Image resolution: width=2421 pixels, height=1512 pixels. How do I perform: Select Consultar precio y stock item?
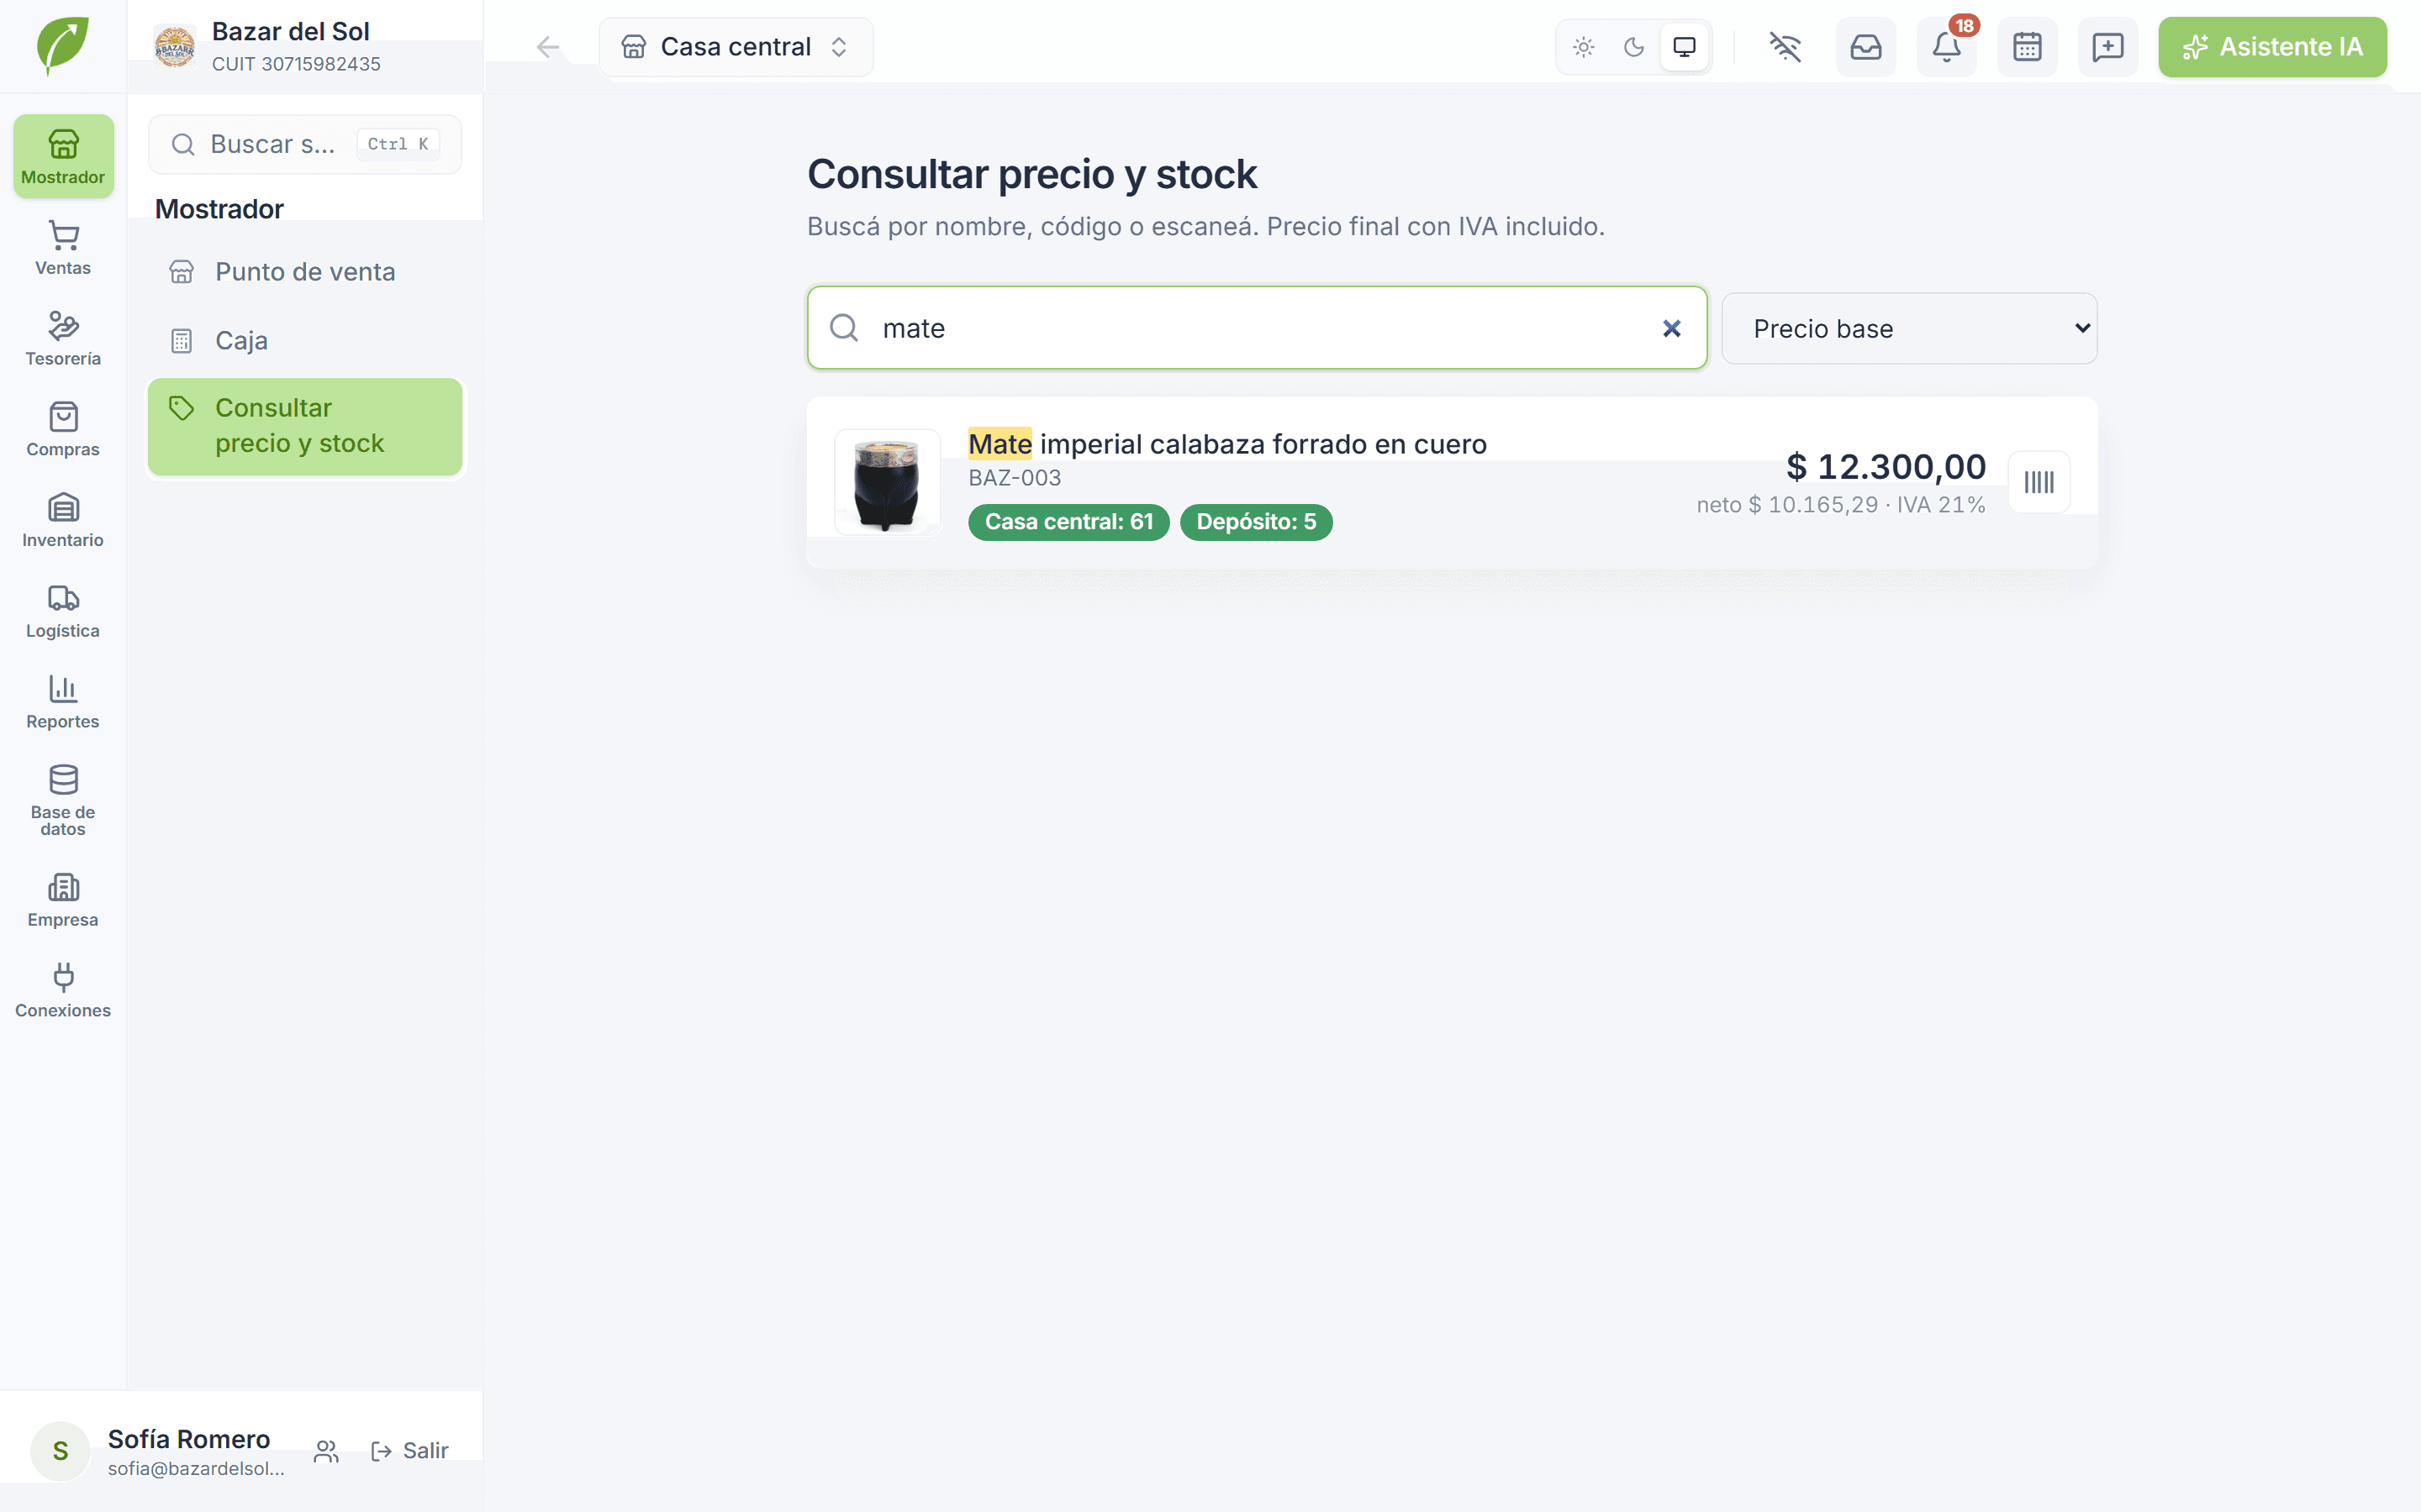tap(305, 426)
